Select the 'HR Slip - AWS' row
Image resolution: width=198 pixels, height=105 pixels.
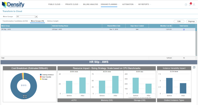[98, 29]
